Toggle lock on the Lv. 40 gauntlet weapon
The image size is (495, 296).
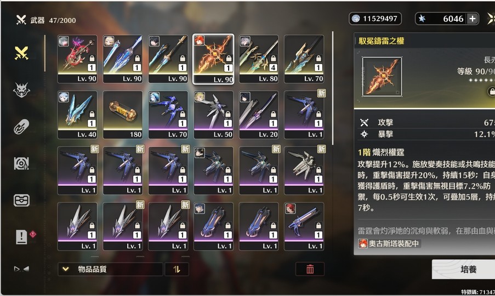point(92,114)
